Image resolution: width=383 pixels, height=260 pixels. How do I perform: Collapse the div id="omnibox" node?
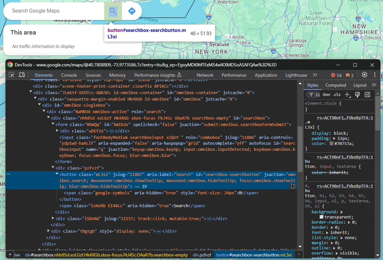pyautogui.click(x=35, y=98)
